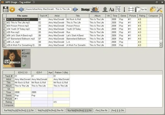Toggle the %a-%b/[[%r]%n][.][ ][-]%t pattern button
Viewport: 165px width, 115px height.
79,110
